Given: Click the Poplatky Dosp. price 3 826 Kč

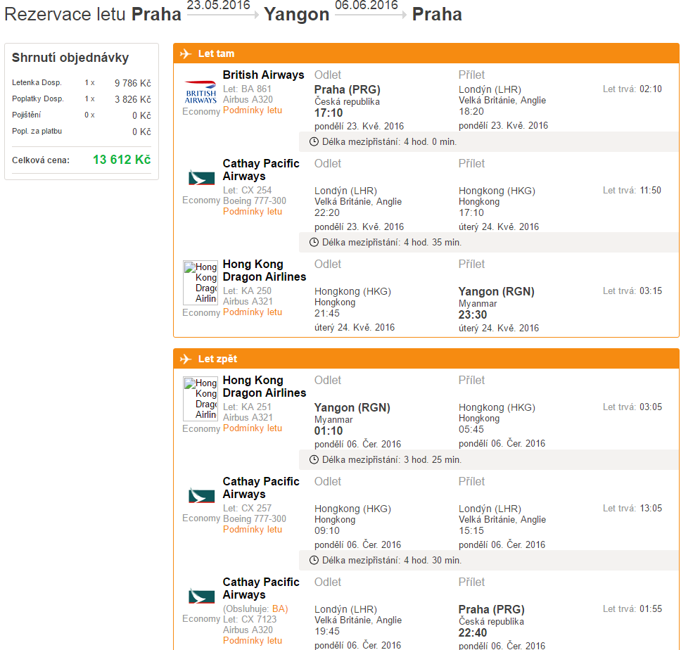Looking at the screenshot, I should pos(132,99).
